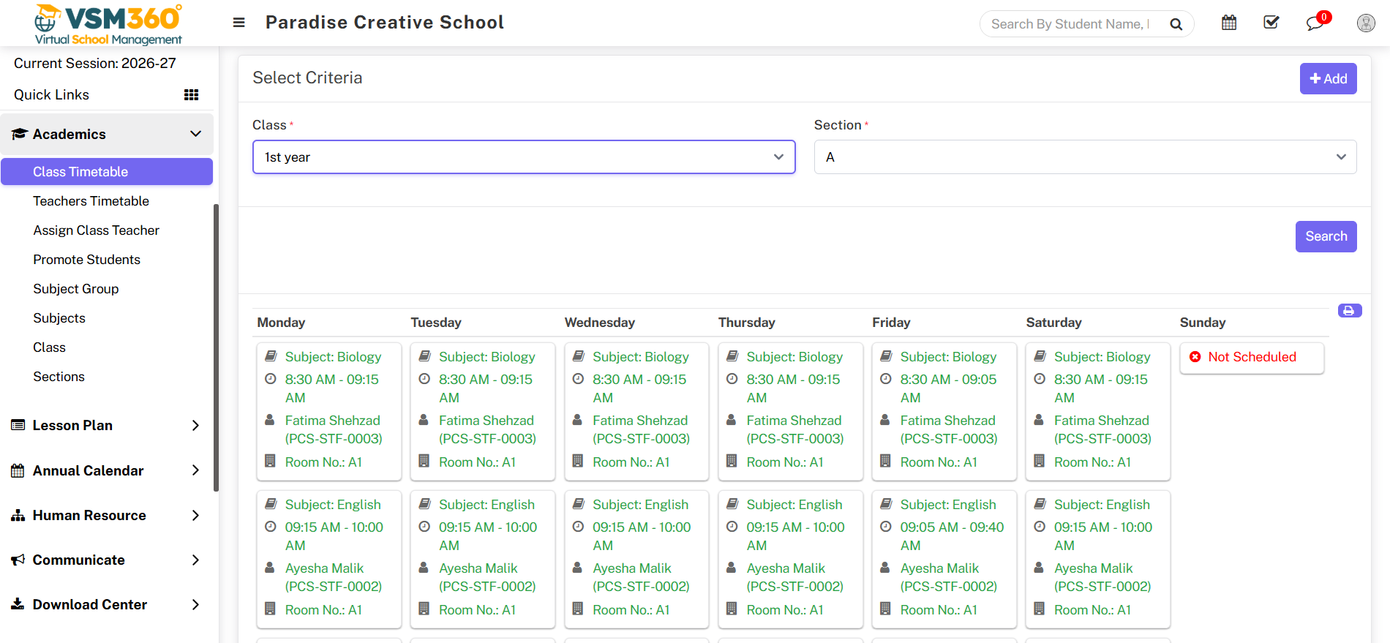Collapse the Academics menu chevron
This screenshot has width=1390, height=643.
pos(195,134)
